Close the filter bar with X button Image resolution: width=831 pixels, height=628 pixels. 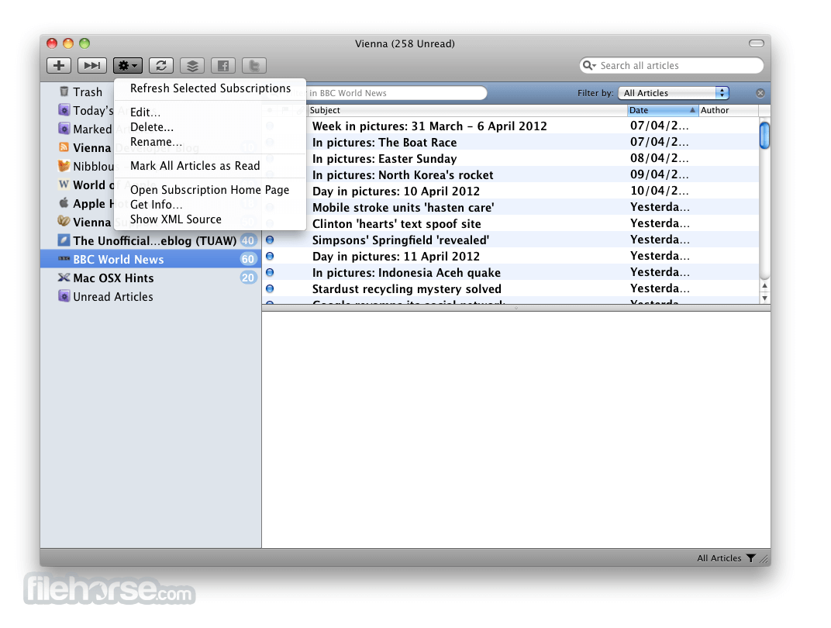[760, 93]
